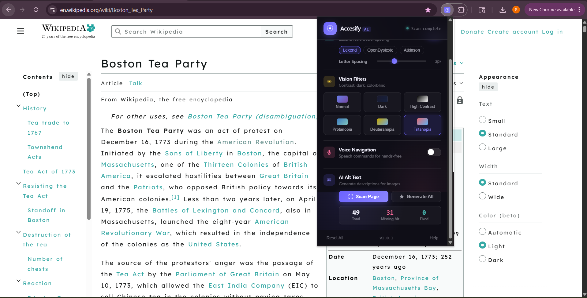Click the Scan Page button
Viewport: 587px width, 298px height.
pyautogui.click(x=364, y=197)
